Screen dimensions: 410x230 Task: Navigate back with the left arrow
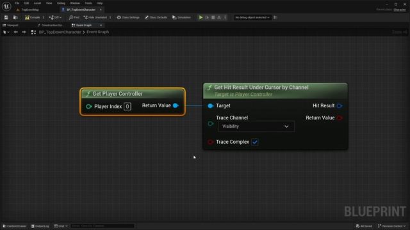(x=15, y=32)
